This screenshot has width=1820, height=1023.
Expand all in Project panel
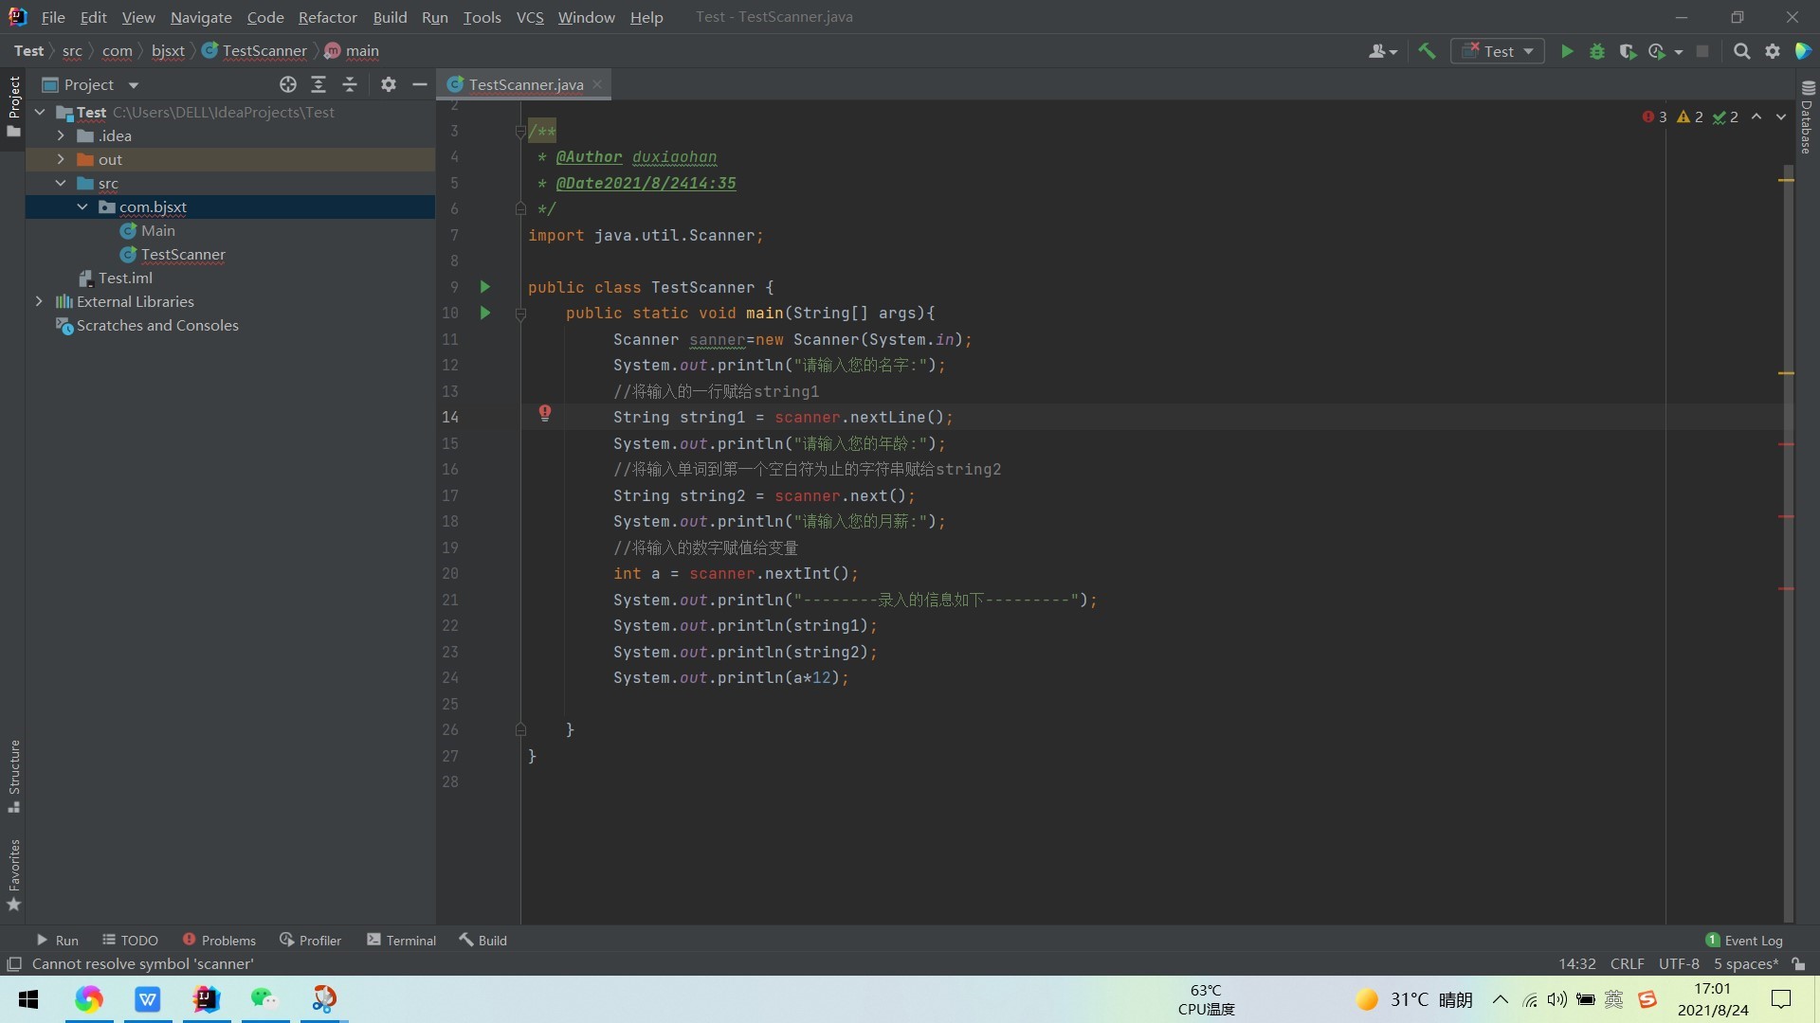(318, 84)
